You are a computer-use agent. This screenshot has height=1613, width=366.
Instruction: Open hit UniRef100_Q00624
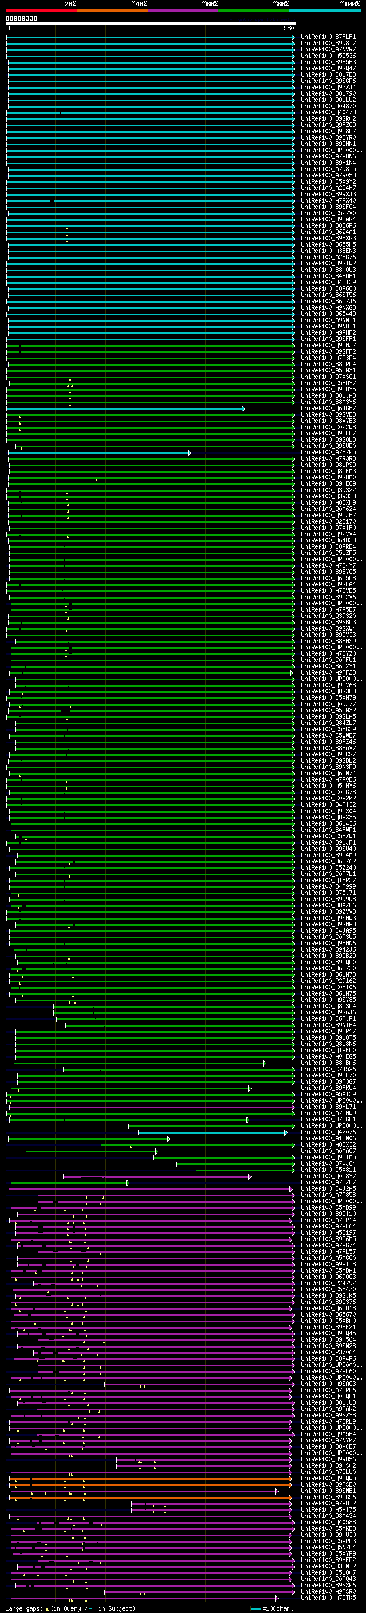[x=328, y=509]
